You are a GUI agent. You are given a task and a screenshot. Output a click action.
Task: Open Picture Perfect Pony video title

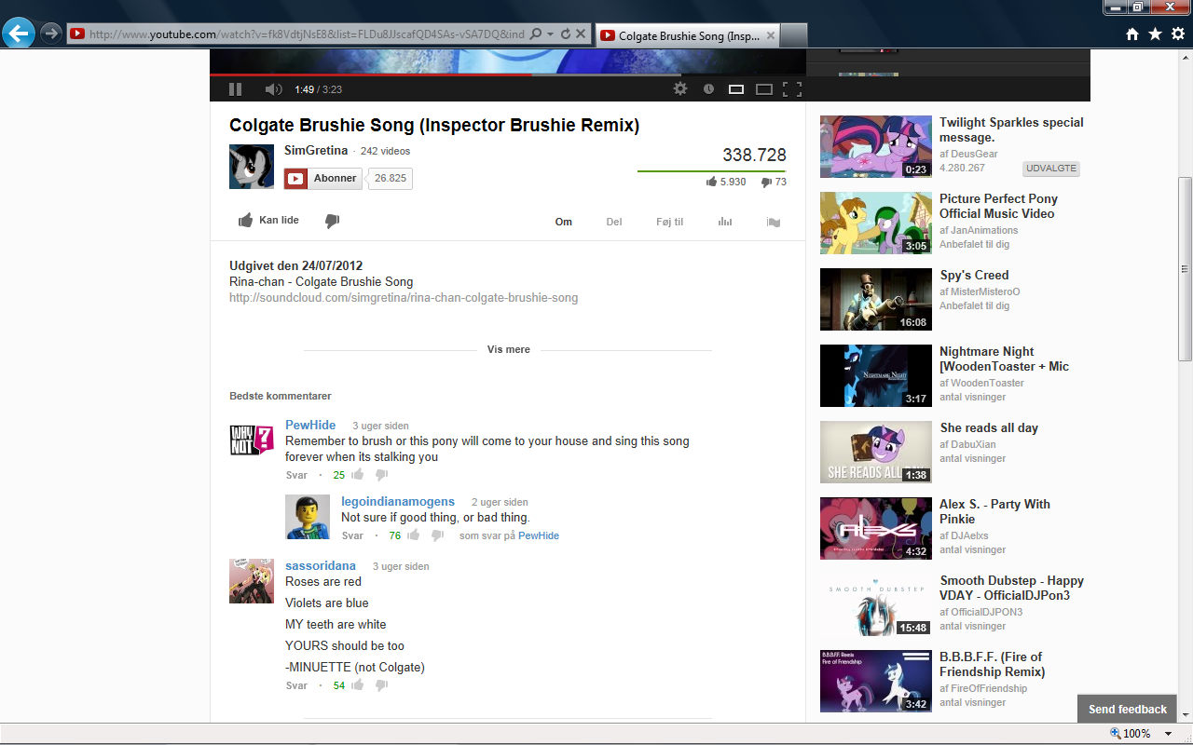[997, 206]
